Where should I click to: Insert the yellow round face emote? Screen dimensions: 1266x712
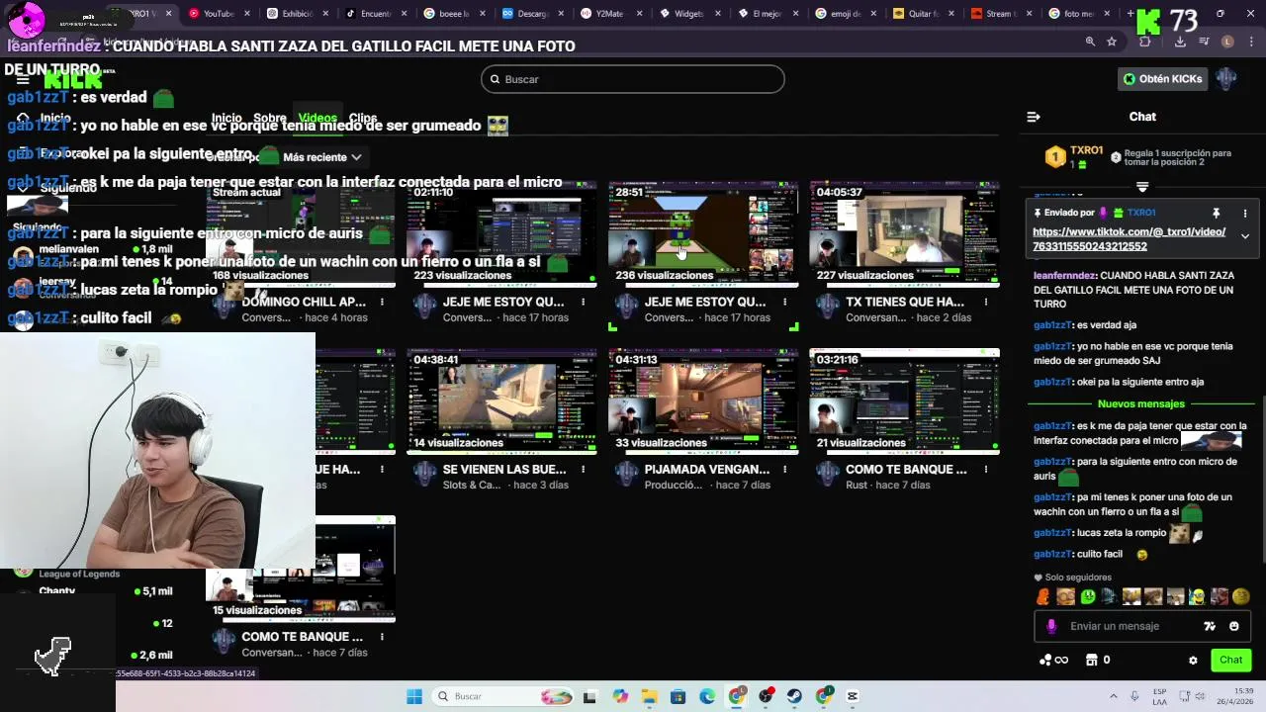[1241, 596]
